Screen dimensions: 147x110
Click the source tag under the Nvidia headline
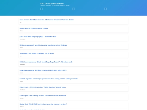(x=21, y=48)
